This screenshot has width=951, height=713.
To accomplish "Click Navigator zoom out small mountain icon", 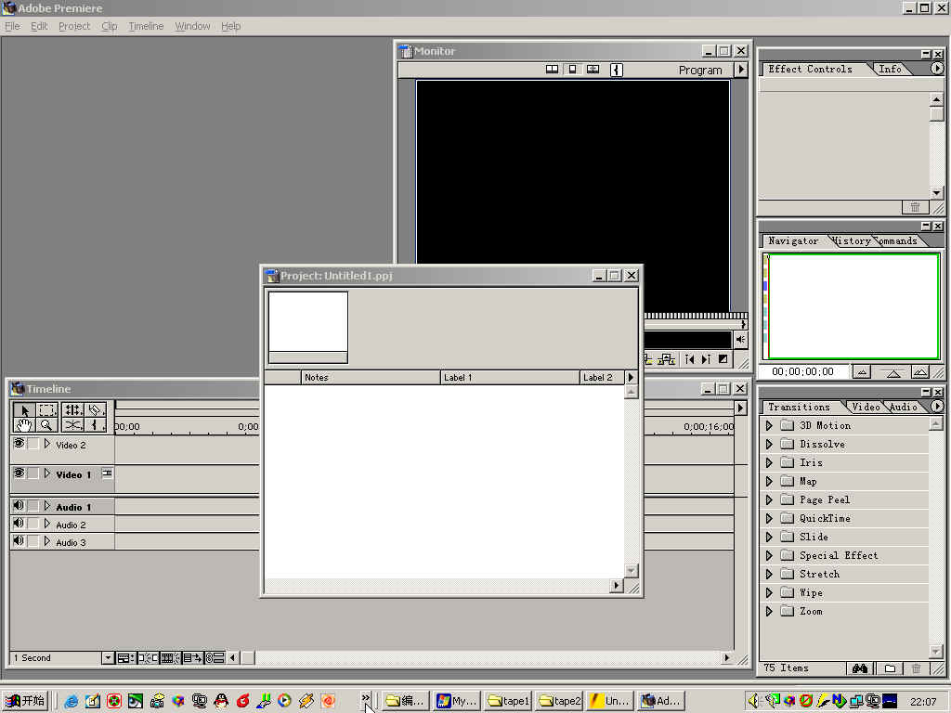I will coord(862,371).
